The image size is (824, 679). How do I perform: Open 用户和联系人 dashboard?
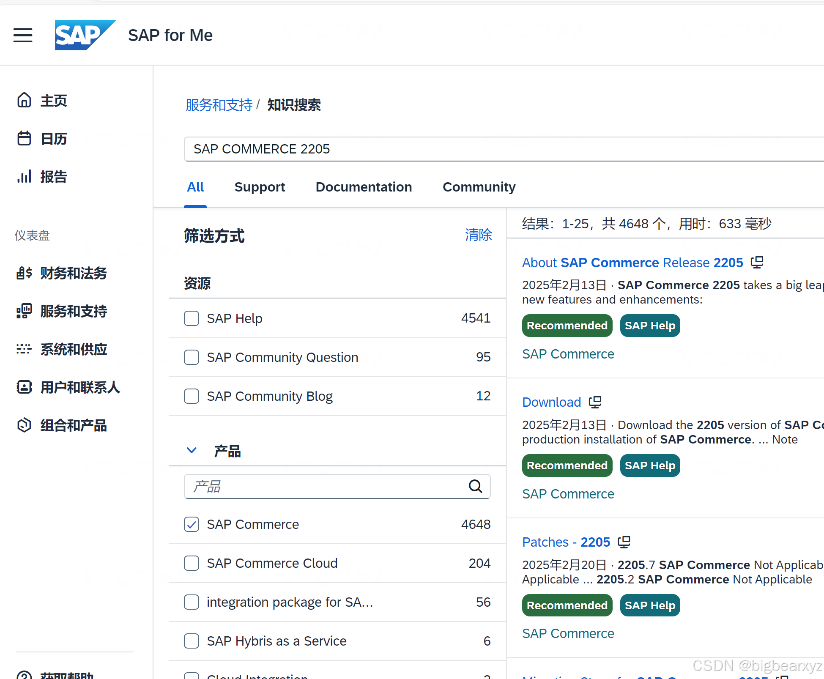[x=80, y=387]
